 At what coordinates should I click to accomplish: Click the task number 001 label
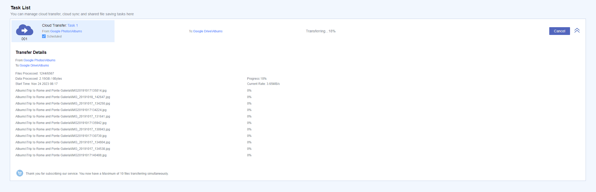click(24, 39)
